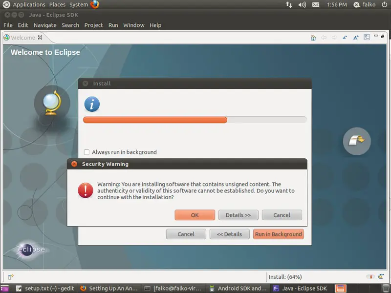
Task: Close the Welcome tab with its X
Action: click(x=40, y=38)
